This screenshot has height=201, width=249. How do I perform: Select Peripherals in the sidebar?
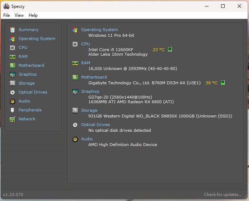(x=30, y=110)
